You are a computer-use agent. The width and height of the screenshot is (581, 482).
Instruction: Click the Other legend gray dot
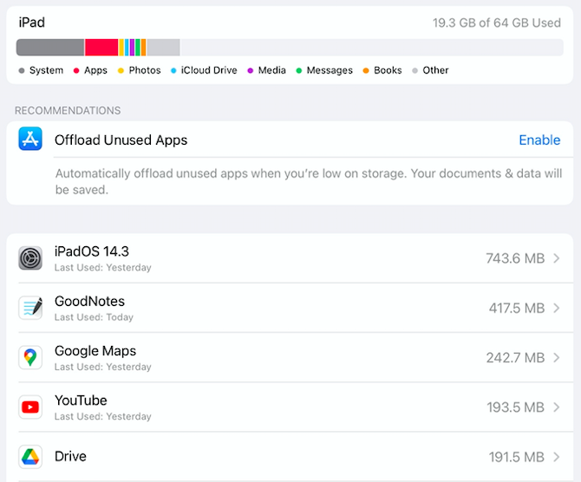415,70
